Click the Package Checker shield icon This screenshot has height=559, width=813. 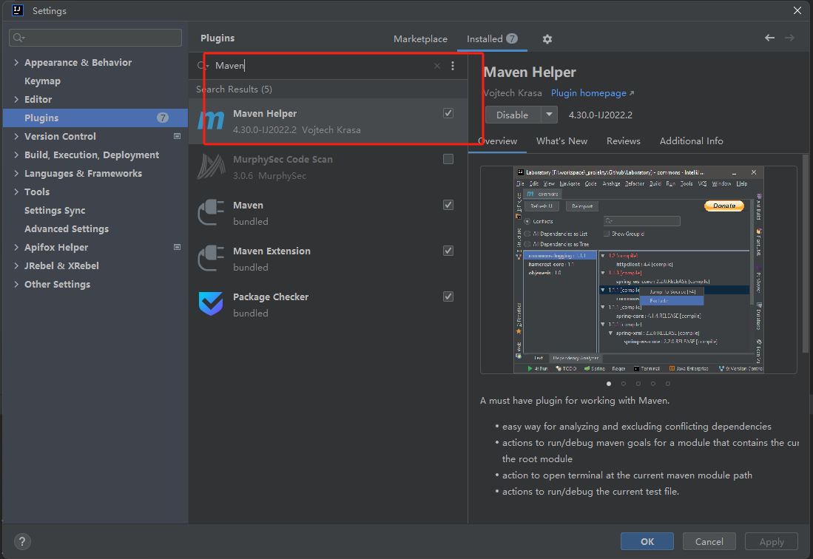tap(211, 304)
